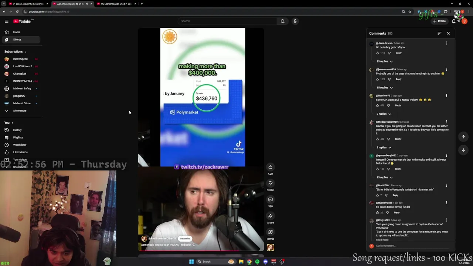Like the short with thumbs up

[270, 167]
